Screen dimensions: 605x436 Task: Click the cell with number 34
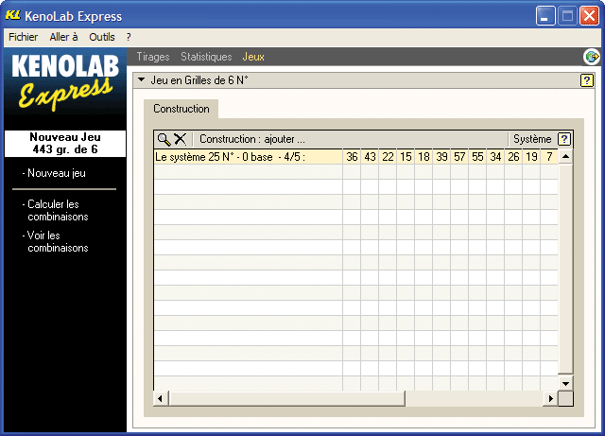pyautogui.click(x=495, y=157)
